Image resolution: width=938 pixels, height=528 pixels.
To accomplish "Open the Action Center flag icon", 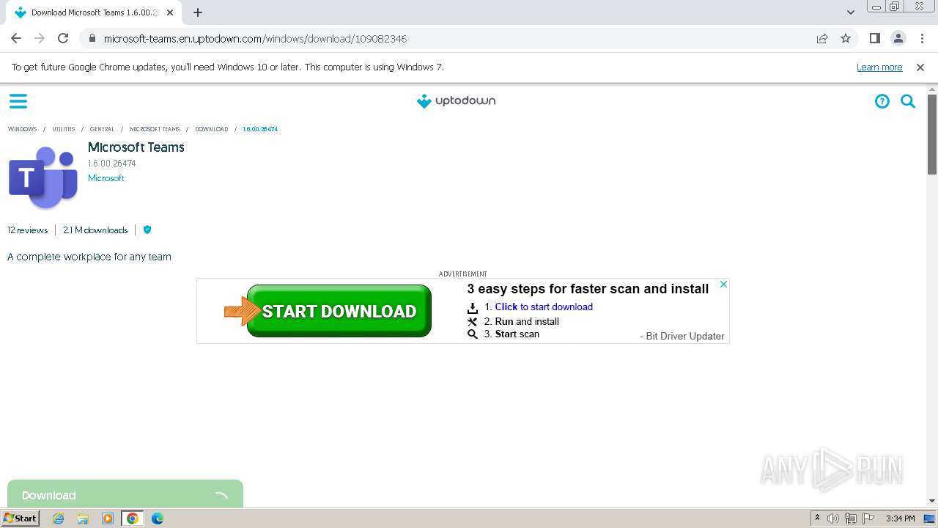I will [868, 518].
